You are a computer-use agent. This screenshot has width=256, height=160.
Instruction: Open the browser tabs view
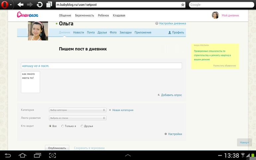[x=49, y=5]
